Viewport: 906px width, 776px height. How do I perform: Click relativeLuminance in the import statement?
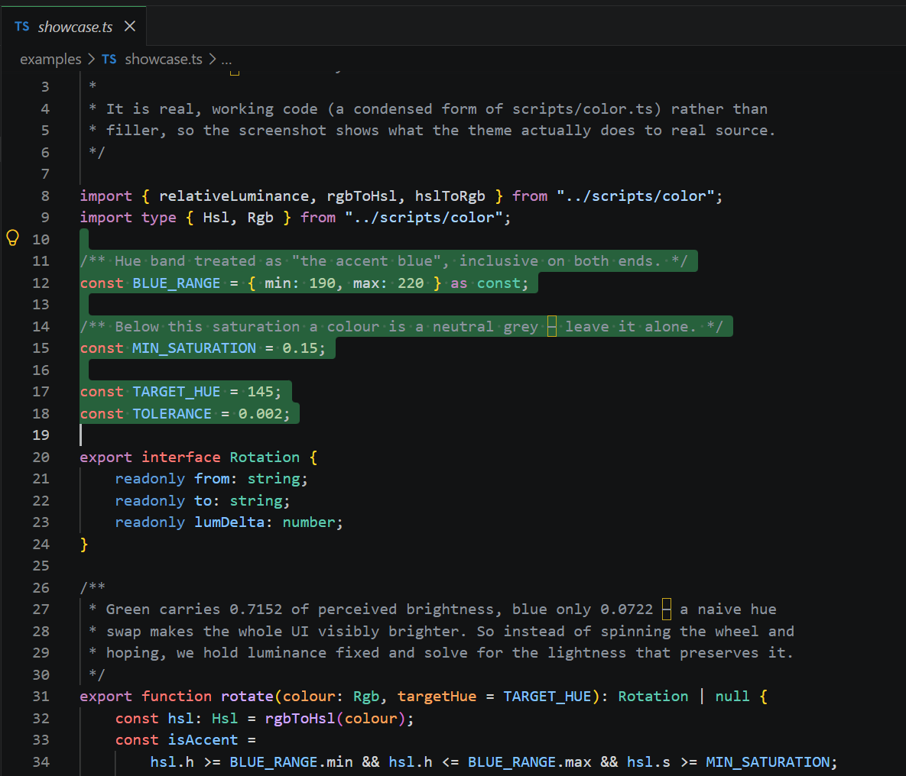tap(233, 196)
